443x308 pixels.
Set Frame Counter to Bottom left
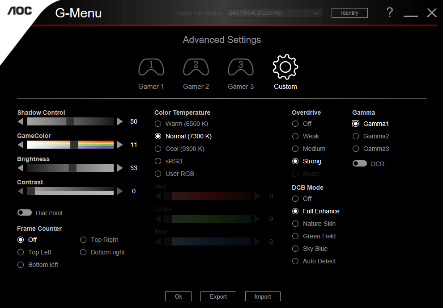pyautogui.click(x=38, y=265)
